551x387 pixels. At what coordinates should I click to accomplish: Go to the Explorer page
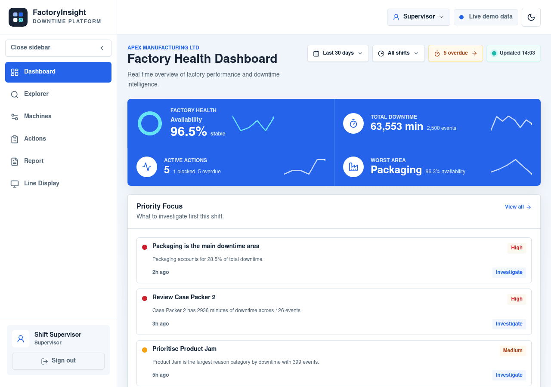click(x=58, y=94)
